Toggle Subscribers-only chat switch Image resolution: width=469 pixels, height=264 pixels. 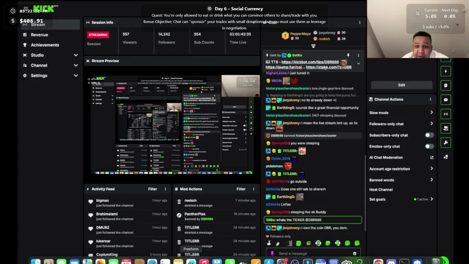[429, 135]
